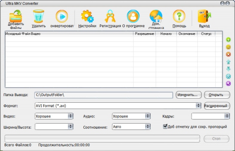The image size is (235, 151).
Task: Visit Дом. страница globe icon
Action: (156, 16)
